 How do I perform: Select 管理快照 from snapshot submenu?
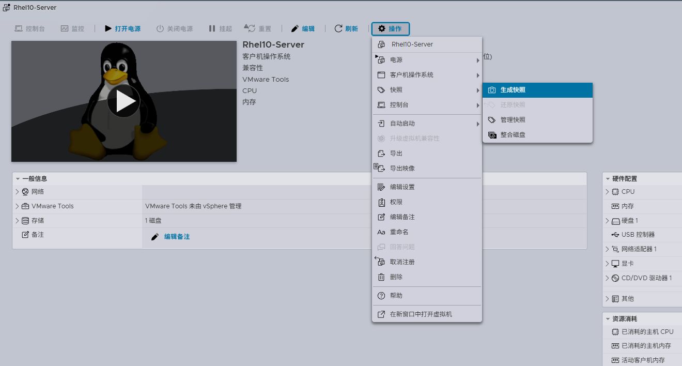pos(513,120)
